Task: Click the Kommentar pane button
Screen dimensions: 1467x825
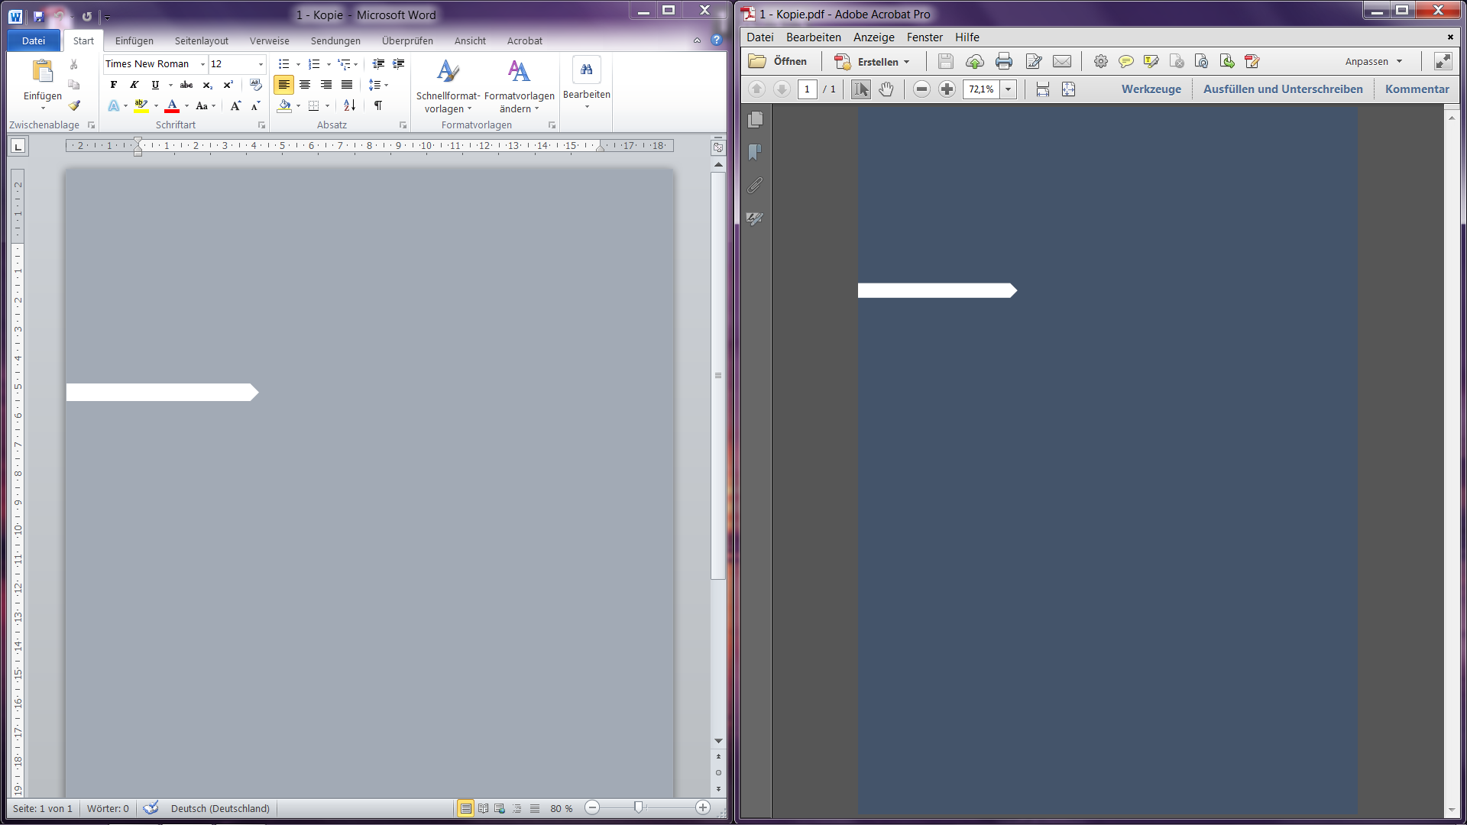Action: pyautogui.click(x=1417, y=89)
